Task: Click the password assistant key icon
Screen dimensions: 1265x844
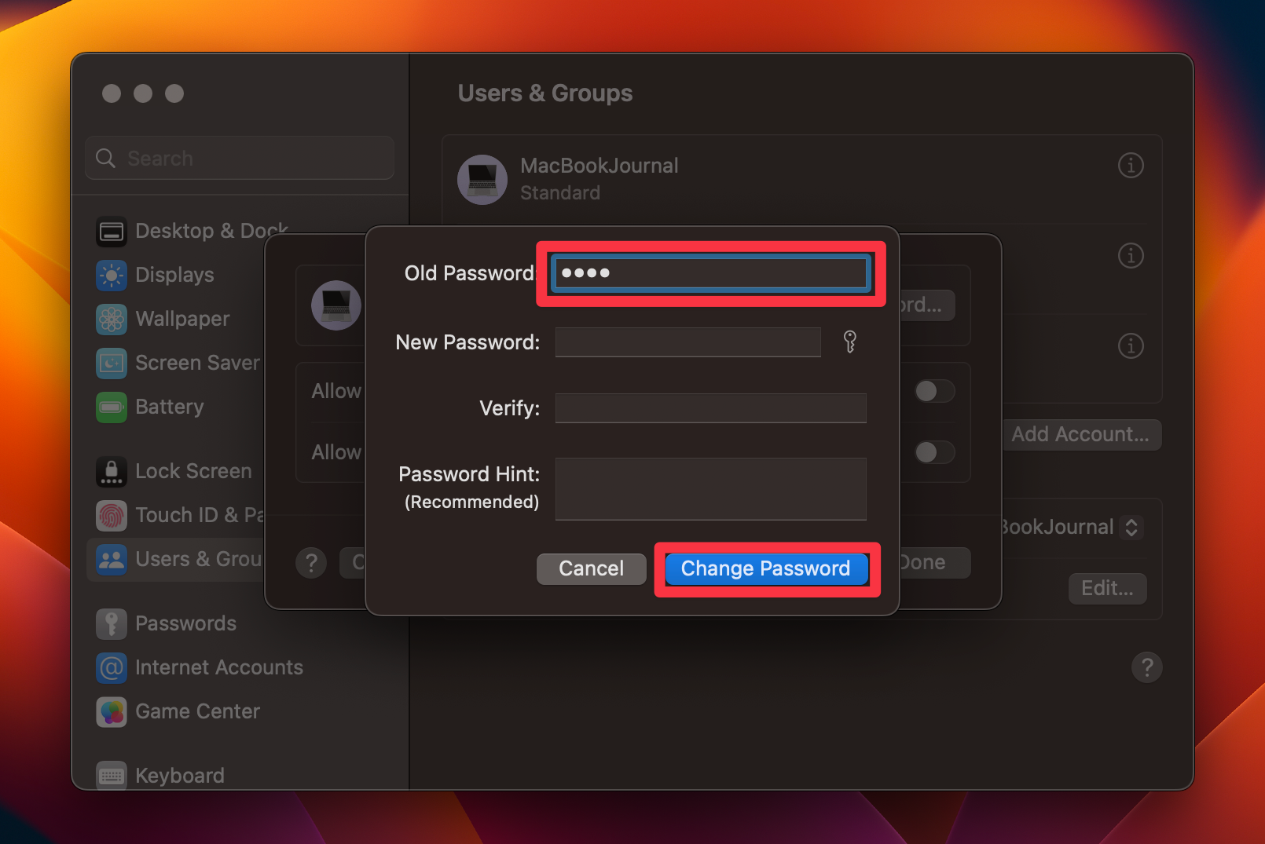Action: pos(849,342)
